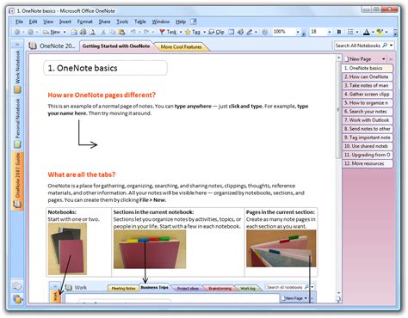Screen dimensions: 408x318
Task: Click the Highlight marker icon
Action: 380,32
